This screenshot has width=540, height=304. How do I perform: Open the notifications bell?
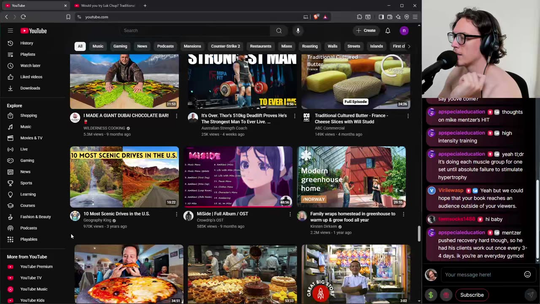(x=388, y=30)
